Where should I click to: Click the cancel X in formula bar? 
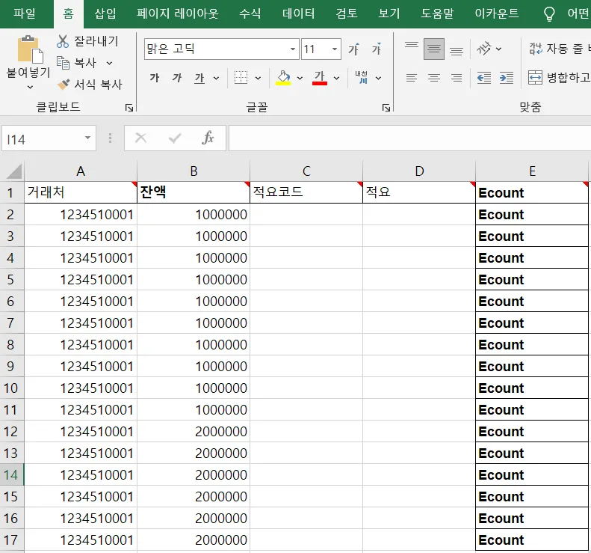coord(141,138)
